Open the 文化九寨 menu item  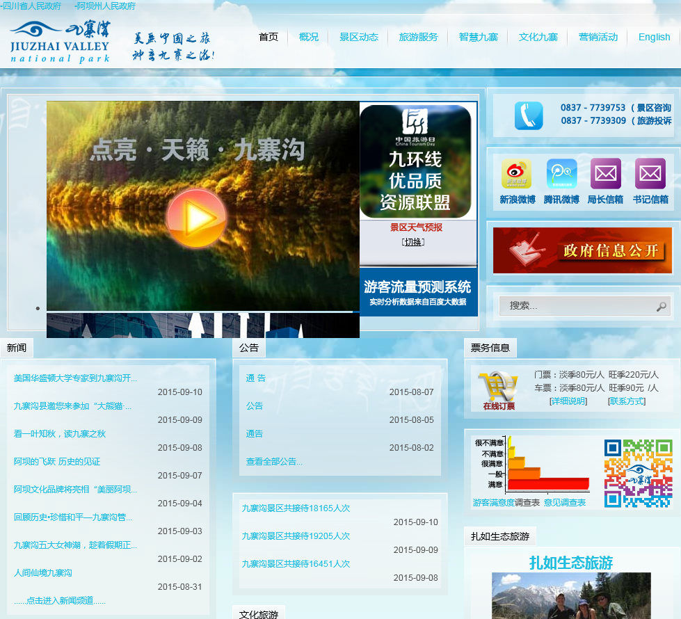[x=538, y=38]
